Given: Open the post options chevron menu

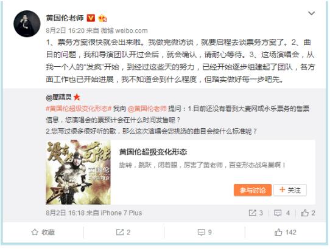Looking at the screenshot, I should point(311,13).
